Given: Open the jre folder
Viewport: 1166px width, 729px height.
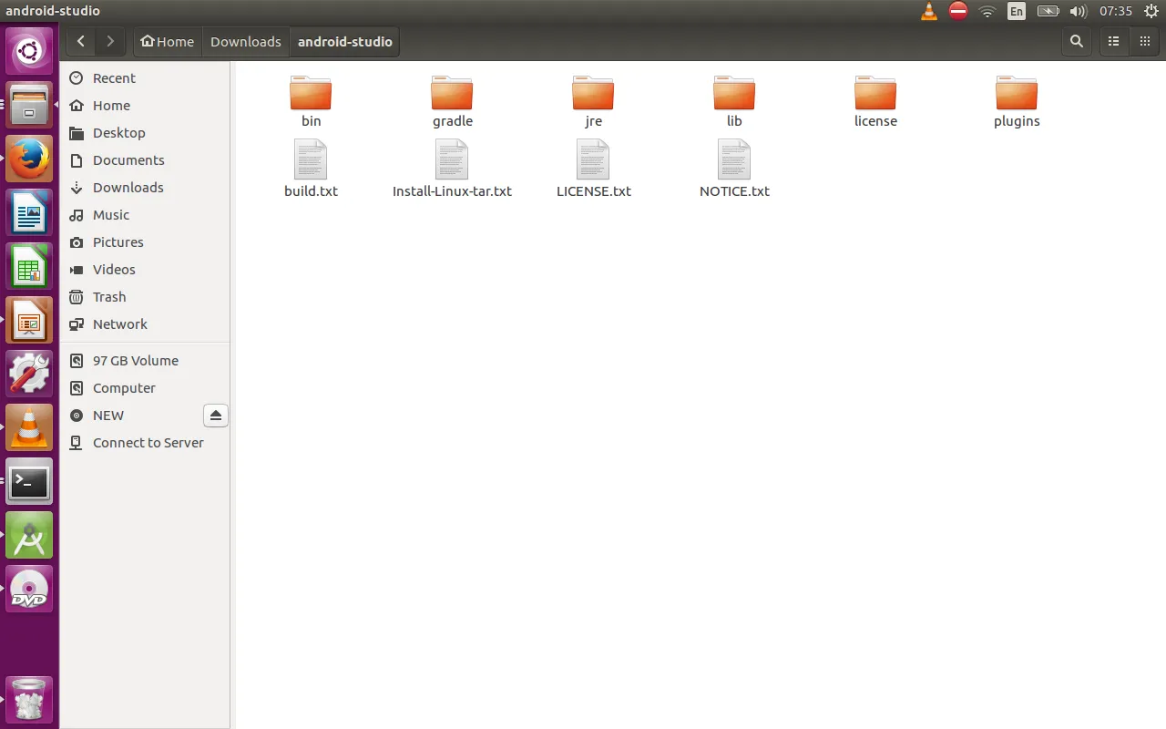Looking at the screenshot, I should [593, 93].
